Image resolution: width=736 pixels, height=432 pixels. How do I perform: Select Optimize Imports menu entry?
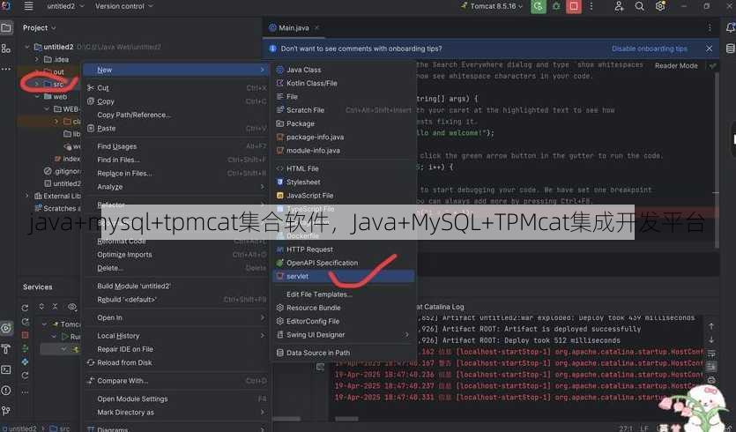point(175,255)
